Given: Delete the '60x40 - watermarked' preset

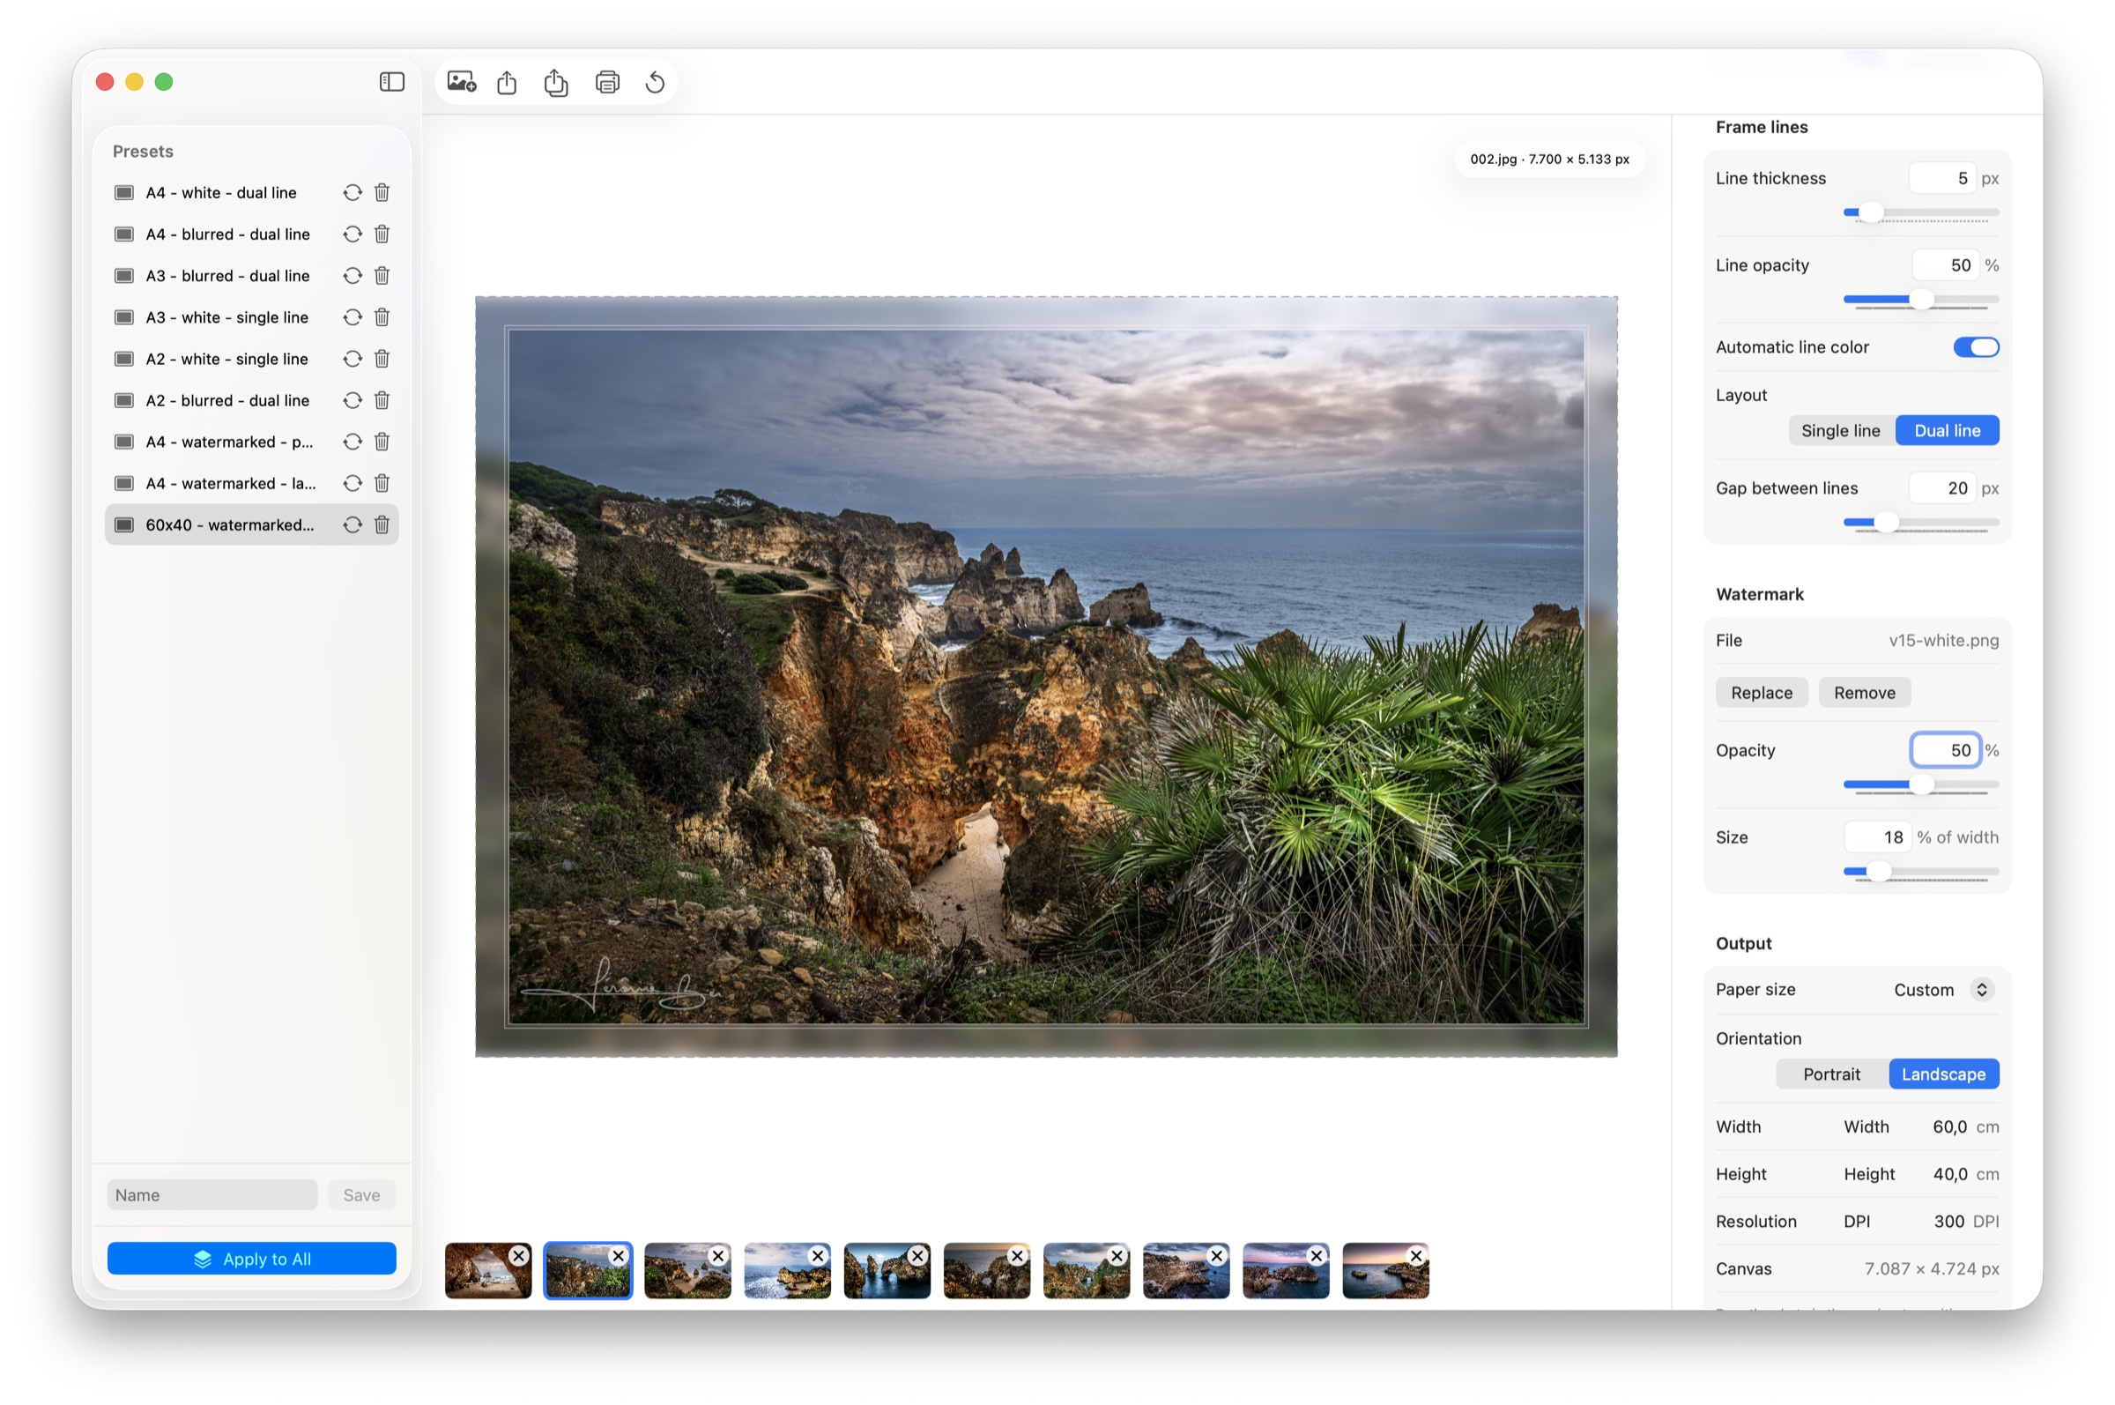Looking at the screenshot, I should click(x=382, y=525).
